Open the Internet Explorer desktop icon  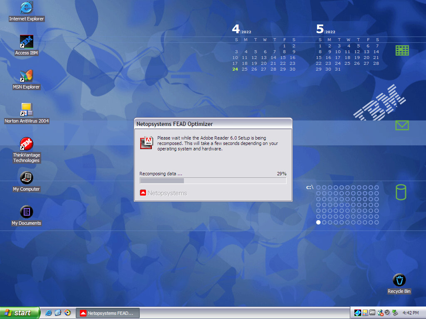pyautogui.click(x=26, y=7)
